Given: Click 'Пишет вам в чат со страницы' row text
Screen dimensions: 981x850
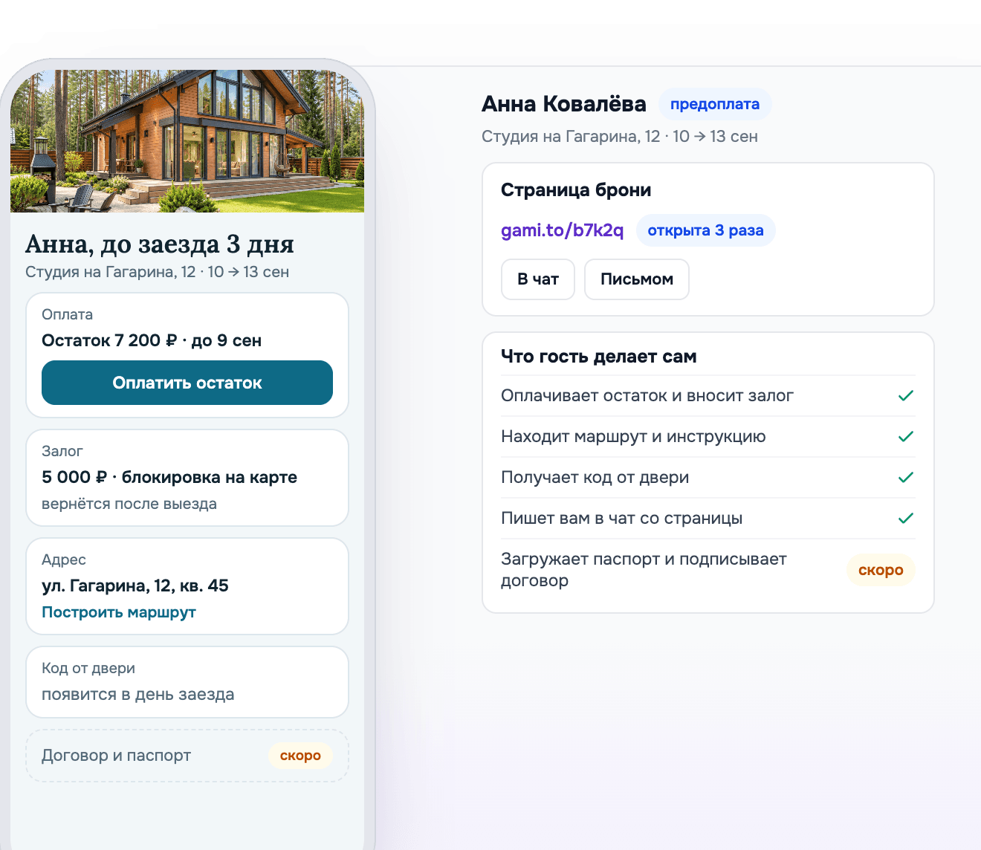Looking at the screenshot, I should point(622,519).
